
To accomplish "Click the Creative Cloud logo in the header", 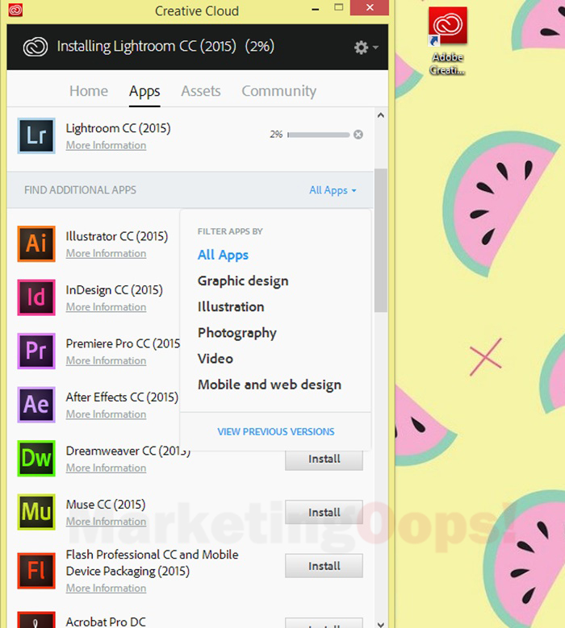I will 36,47.
